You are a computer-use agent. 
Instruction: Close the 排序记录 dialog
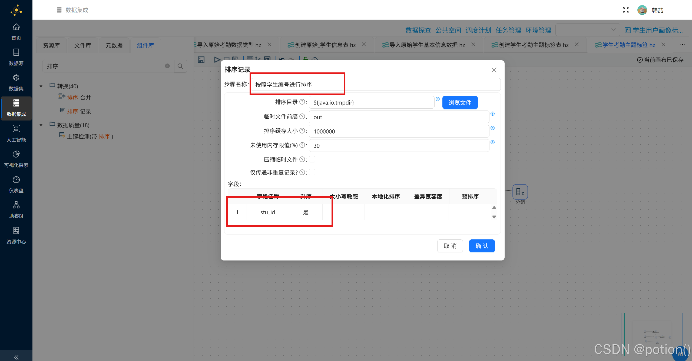[x=494, y=70]
